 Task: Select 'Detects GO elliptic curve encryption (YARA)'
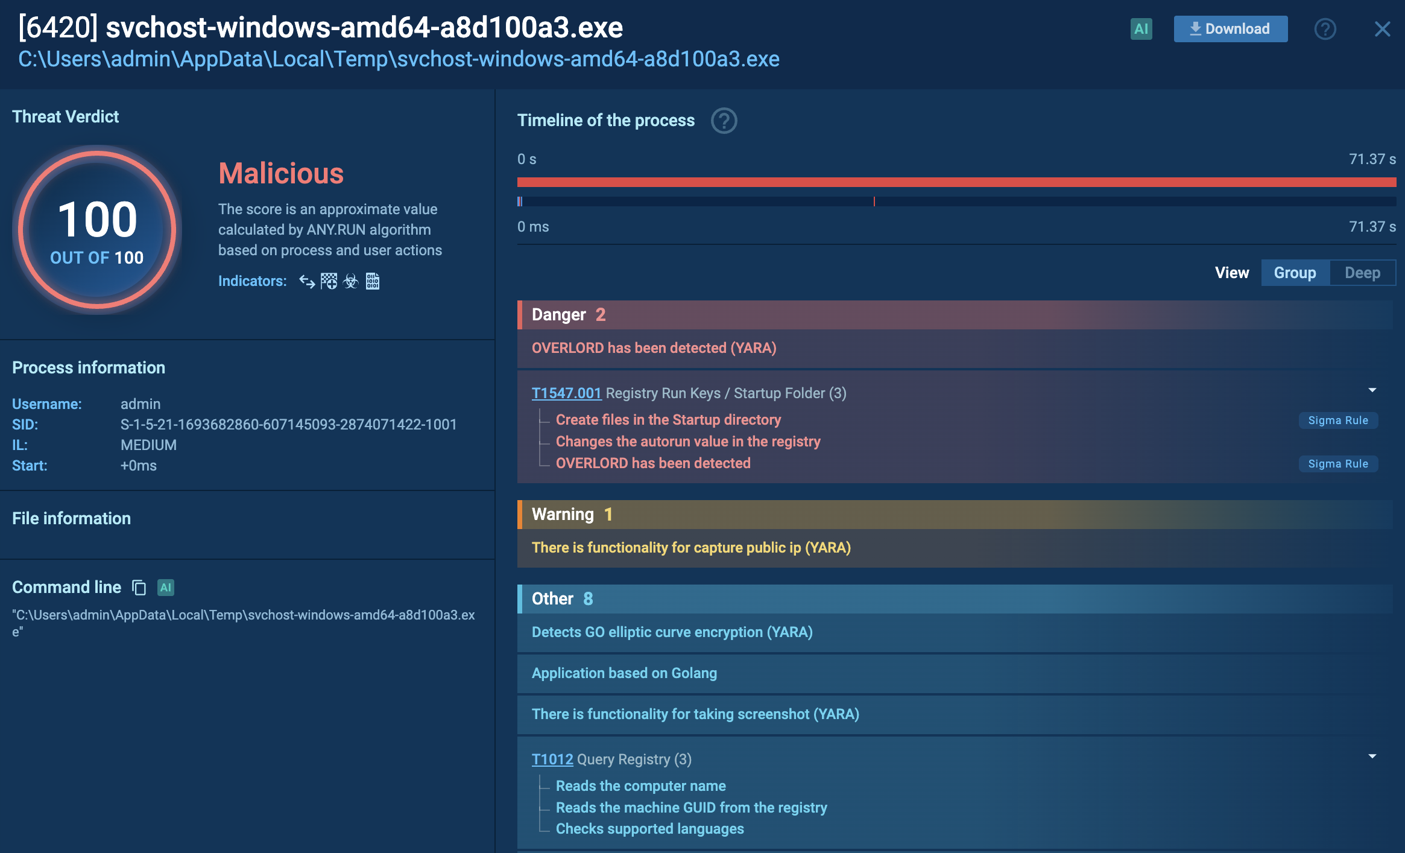(x=955, y=632)
